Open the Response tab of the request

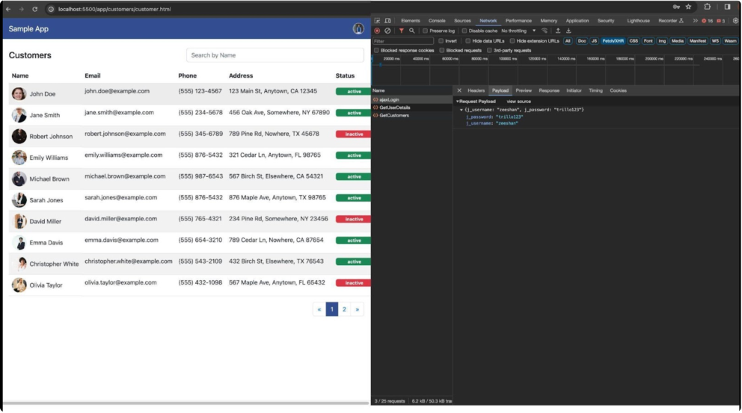(549, 90)
